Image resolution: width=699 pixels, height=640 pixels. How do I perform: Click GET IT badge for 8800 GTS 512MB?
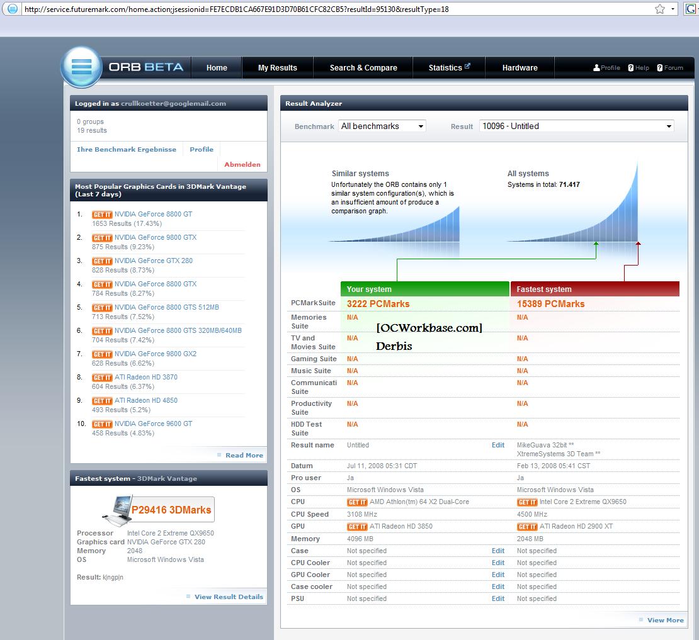point(102,308)
